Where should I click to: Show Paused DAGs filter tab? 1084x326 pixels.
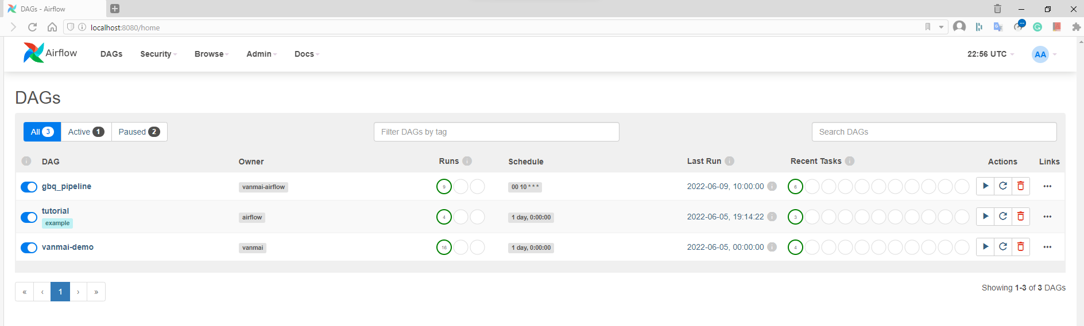(x=139, y=132)
